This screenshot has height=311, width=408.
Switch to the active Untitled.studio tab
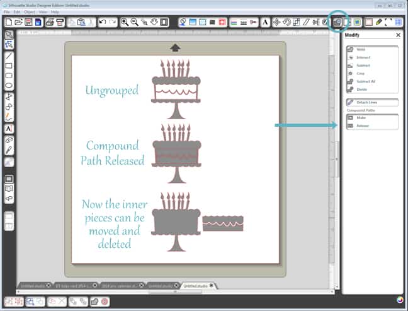coord(196,286)
